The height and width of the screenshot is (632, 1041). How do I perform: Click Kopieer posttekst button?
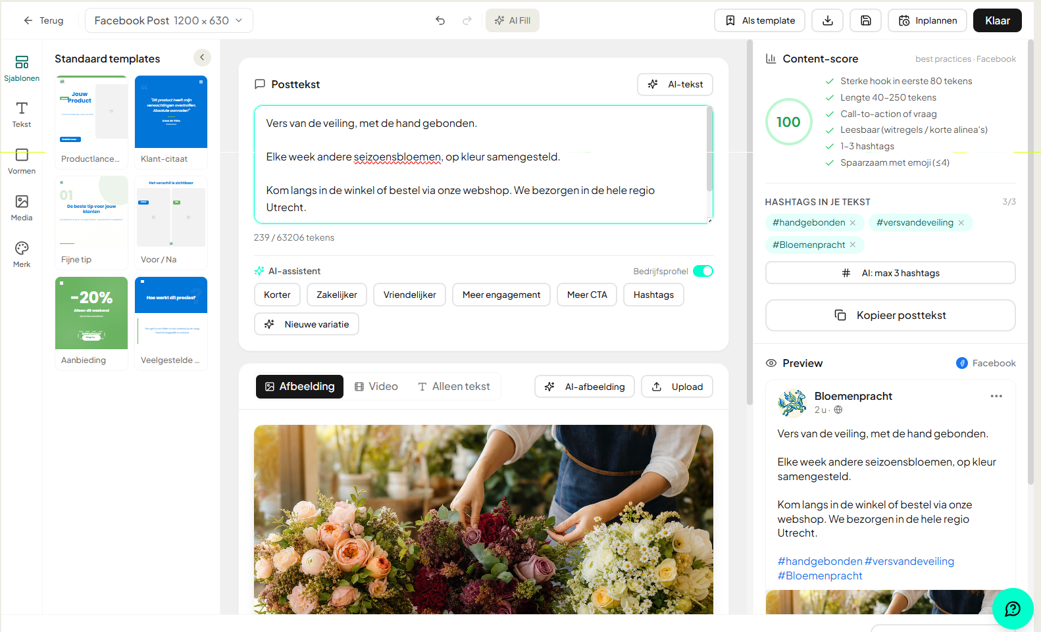pyautogui.click(x=890, y=316)
